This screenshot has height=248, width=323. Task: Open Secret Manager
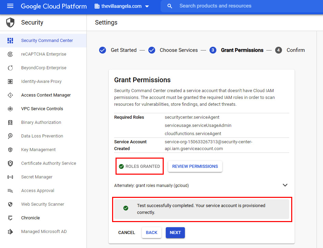pos(43,177)
